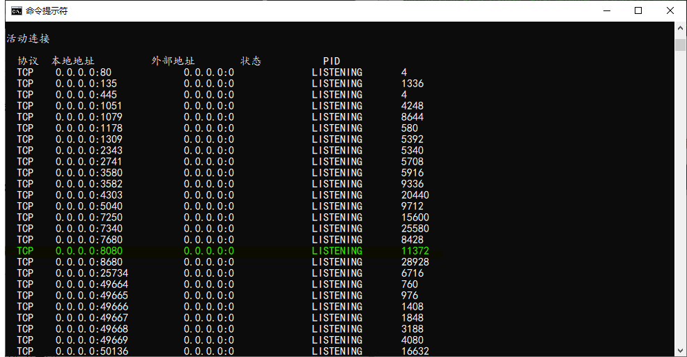687x357 pixels.
Task: Click the PID value 25580
Action: coord(415,229)
